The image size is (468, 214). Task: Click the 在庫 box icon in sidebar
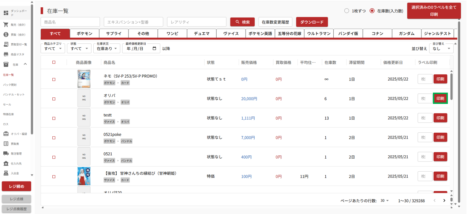click(6, 65)
